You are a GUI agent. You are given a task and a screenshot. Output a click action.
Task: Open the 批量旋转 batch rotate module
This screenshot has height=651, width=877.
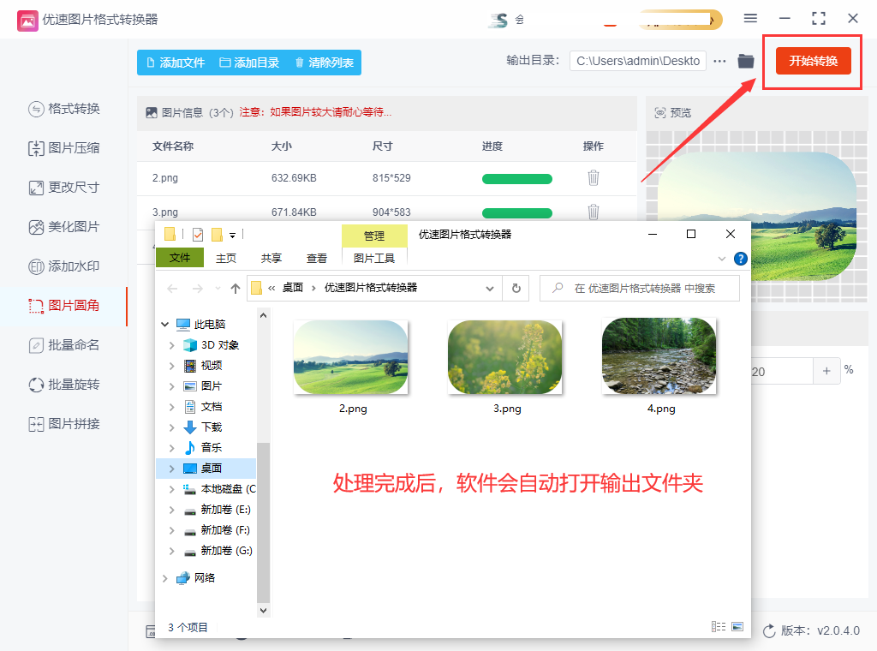pos(63,385)
